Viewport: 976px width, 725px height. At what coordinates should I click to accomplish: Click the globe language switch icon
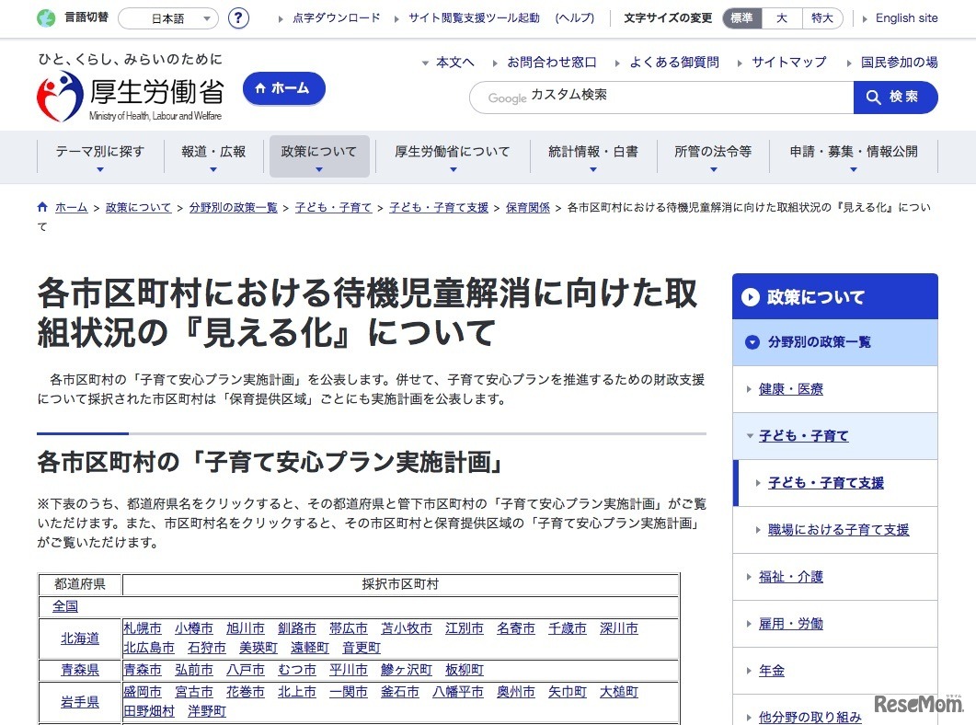tap(45, 17)
